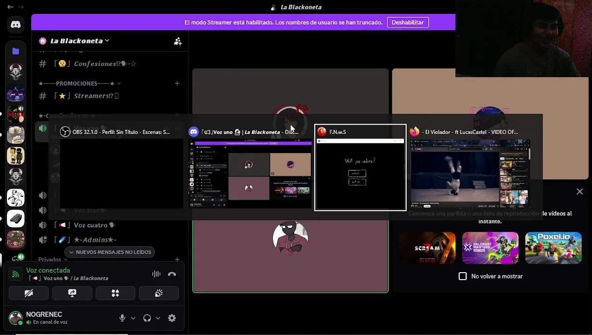The height and width of the screenshot is (335, 592).
Task: Click Deshabilitar to disable Streamer mode
Action: (408, 22)
